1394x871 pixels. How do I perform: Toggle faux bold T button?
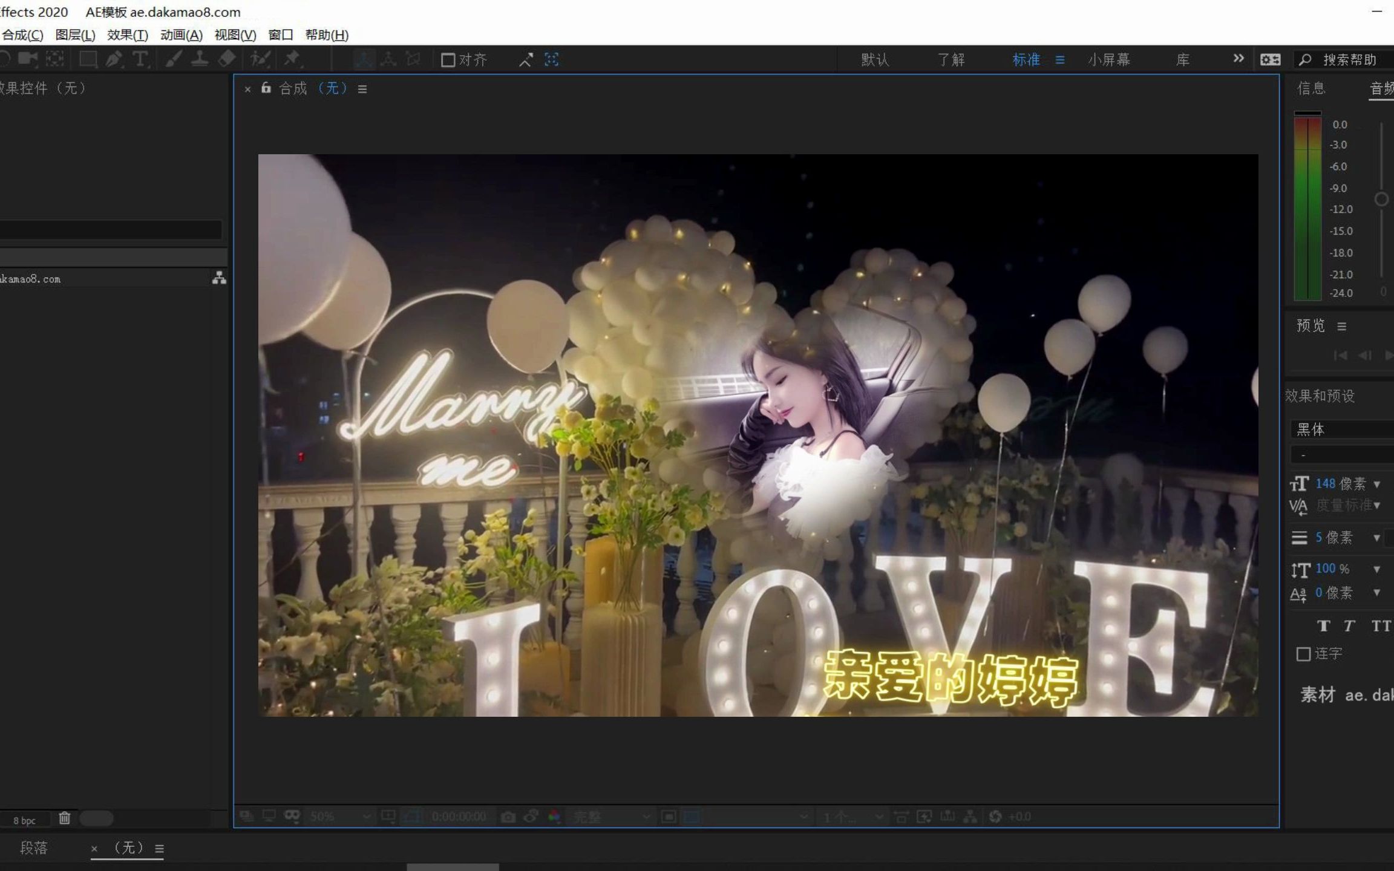tap(1323, 626)
